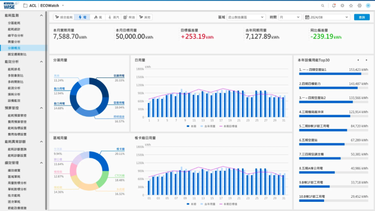This screenshot has width=375, height=211.
Task: Open 區域單耗 in sidebar
Action: [x=14, y=176]
